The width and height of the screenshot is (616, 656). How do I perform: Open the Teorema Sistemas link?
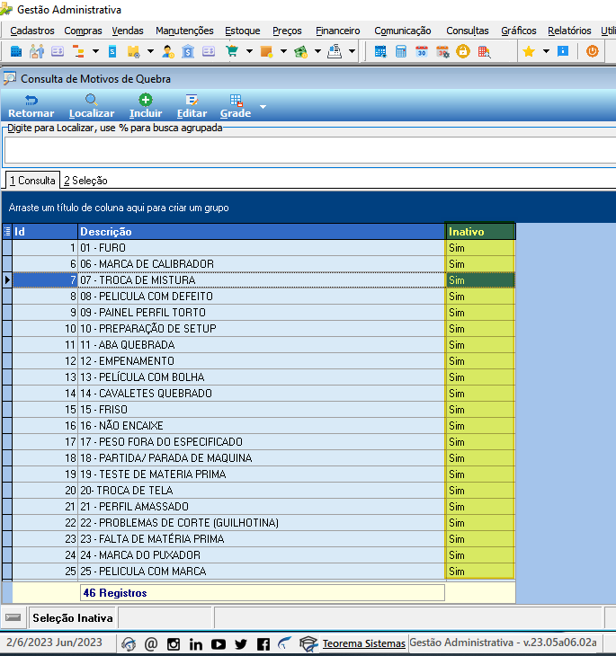(x=364, y=643)
